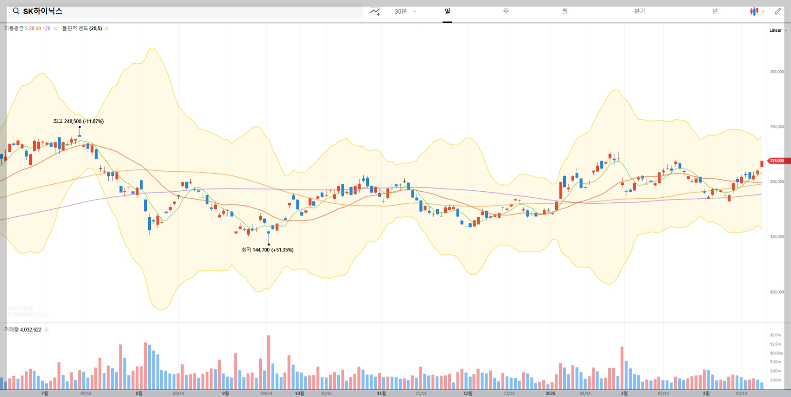Click the 2025 date axis label

pos(550,393)
